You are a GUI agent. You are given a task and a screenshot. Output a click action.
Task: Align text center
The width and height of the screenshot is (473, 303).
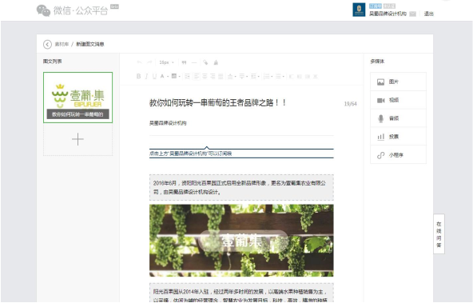pyautogui.click(x=205, y=76)
